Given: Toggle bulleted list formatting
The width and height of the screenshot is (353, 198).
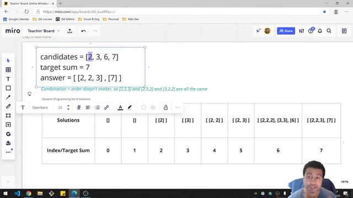Looking at the screenshot, I should tap(97, 108).
